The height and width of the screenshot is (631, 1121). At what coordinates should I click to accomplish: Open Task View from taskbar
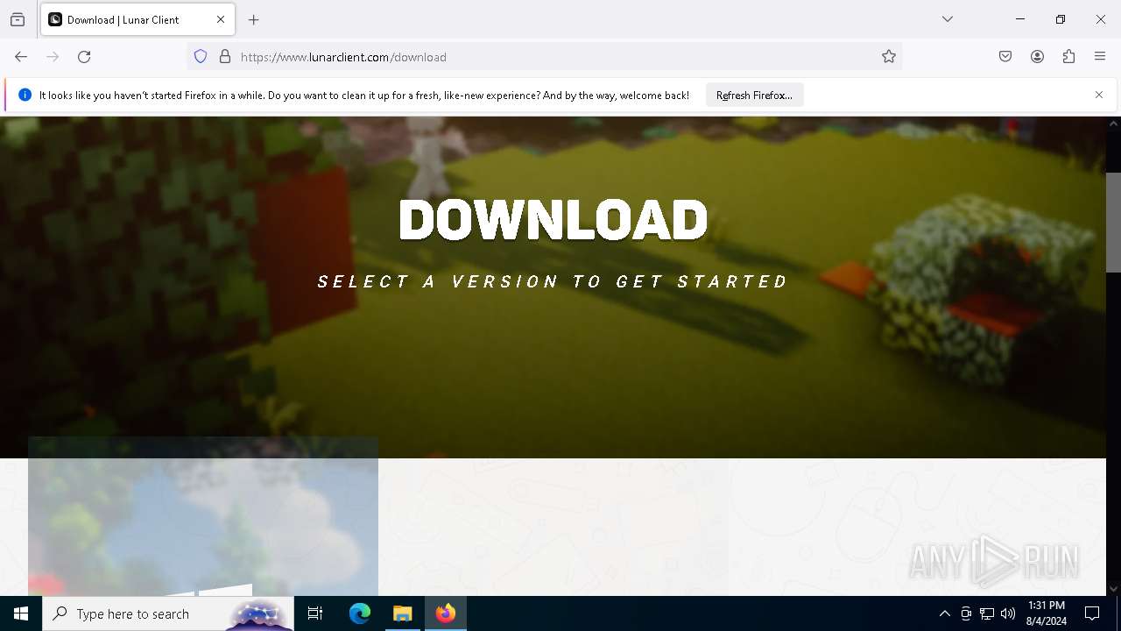coord(315,613)
